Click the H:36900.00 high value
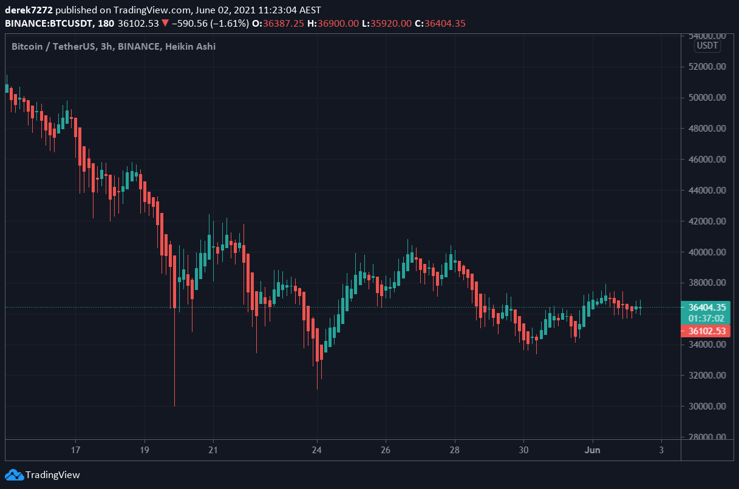This screenshot has height=489, width=739. point(333,24)
